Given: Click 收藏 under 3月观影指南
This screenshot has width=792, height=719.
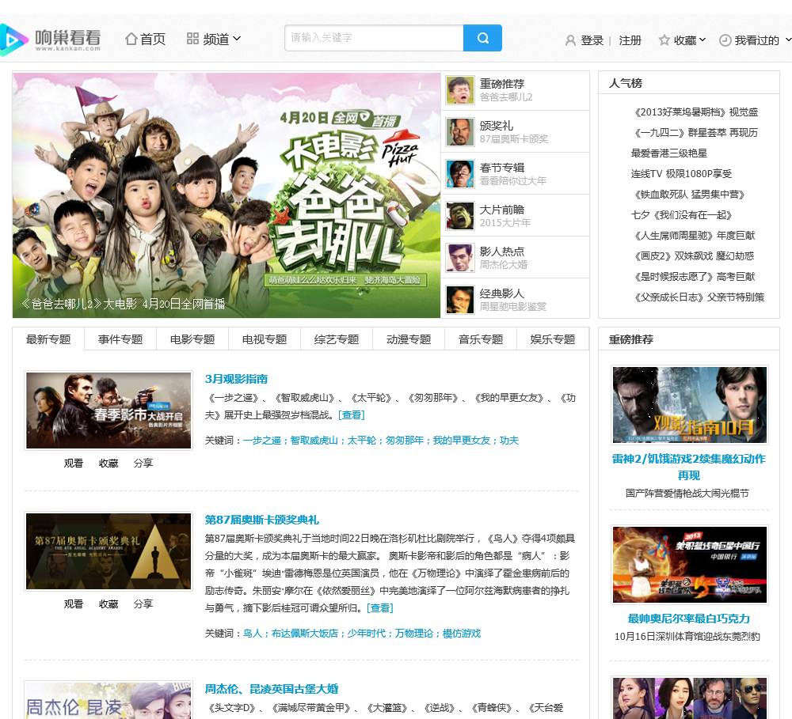Looking at the screenshot, I should 108,464.
